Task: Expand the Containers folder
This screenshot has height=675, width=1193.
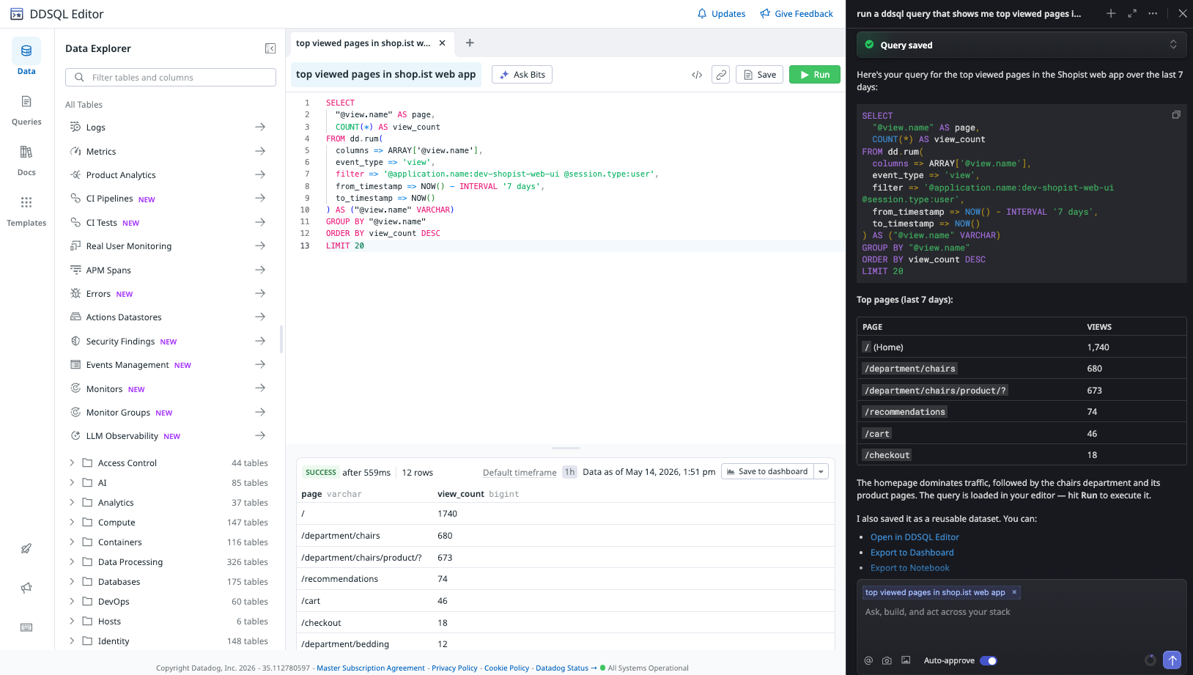Action: pyautogui.click(x=72, y=542)
